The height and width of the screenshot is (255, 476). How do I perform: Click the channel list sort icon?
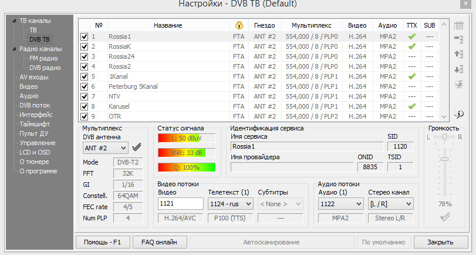[459, 39]
